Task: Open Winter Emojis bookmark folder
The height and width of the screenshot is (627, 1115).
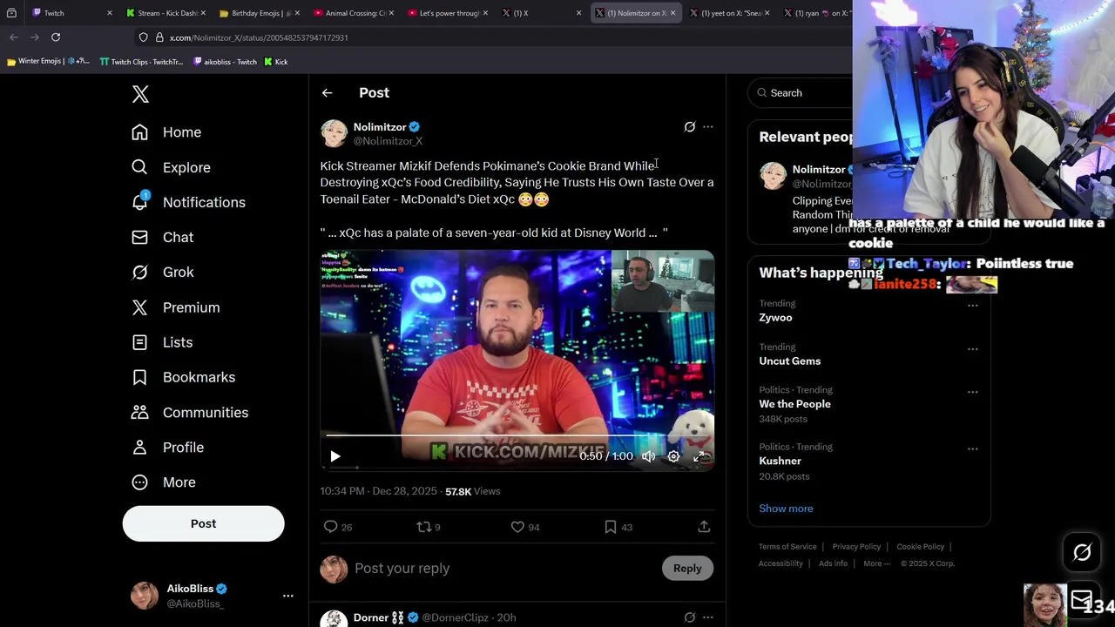Action: [x=48, y=62]
